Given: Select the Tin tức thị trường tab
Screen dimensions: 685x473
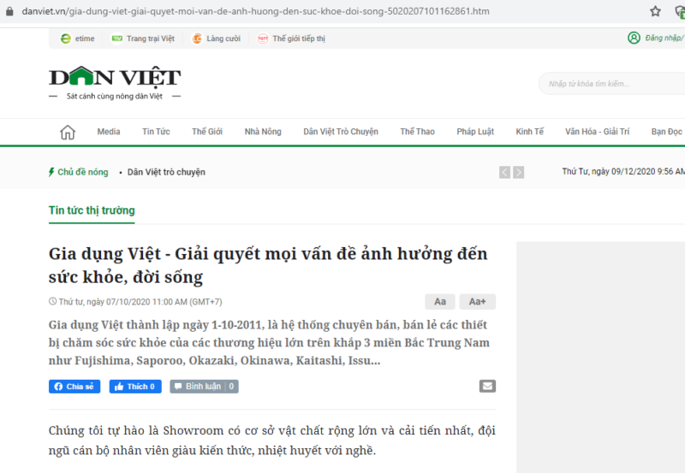Looking at the screenshot, I should pos(92,210).
